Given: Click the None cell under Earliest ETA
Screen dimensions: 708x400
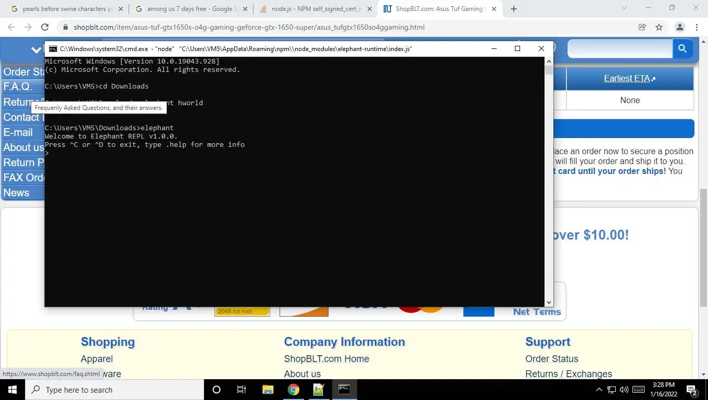Looking at the screenshot, I should pyautogui.click(x=630, y=100).
